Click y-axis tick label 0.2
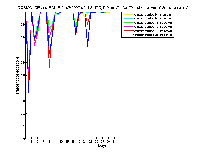Viewport: 198px width, 156px height. (x=22, y=114)
